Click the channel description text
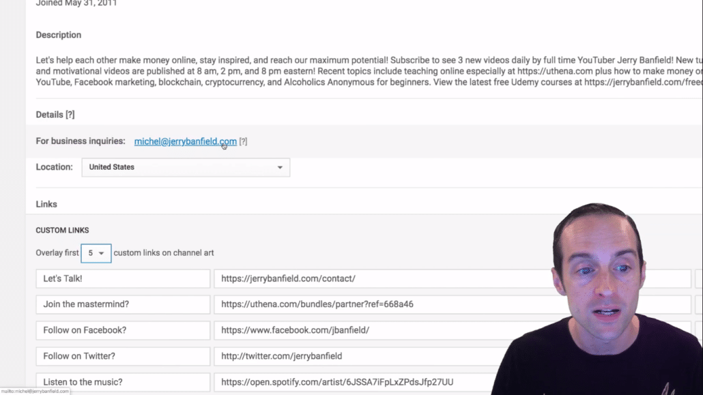The width and height of the screenshot is (703, 395). point(369,71)
